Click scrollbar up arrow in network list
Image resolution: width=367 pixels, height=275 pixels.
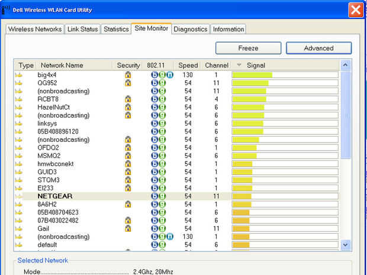coord(346,65)
